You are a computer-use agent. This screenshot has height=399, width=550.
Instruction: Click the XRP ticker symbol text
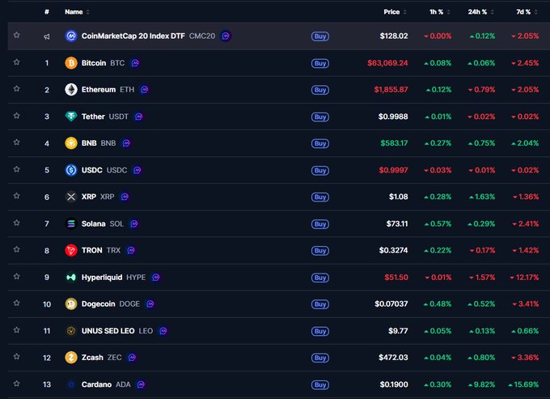[108, 197]
